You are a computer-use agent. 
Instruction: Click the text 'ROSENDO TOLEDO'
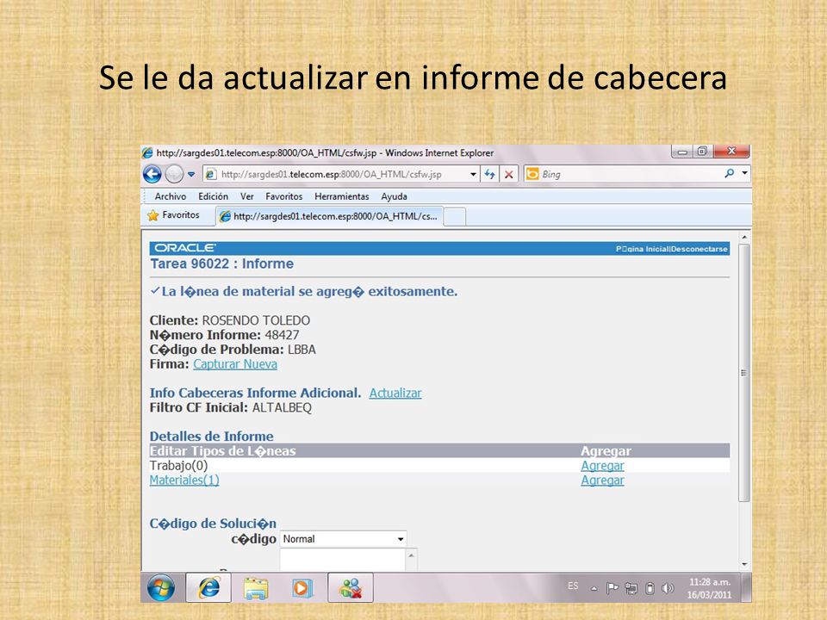[x=256, y=320]
